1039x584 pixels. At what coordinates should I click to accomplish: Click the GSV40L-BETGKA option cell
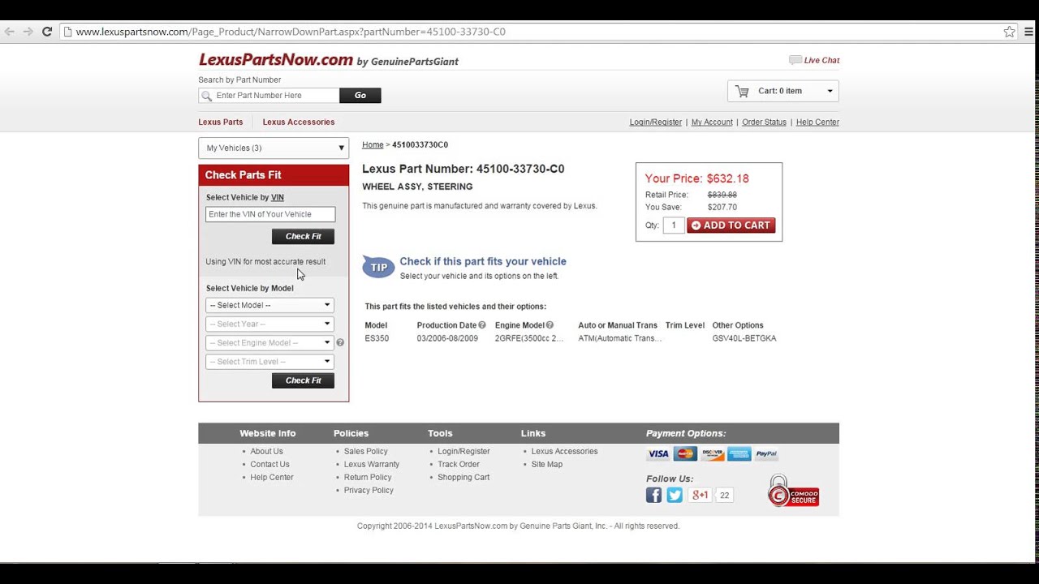(x=744, y=338)
